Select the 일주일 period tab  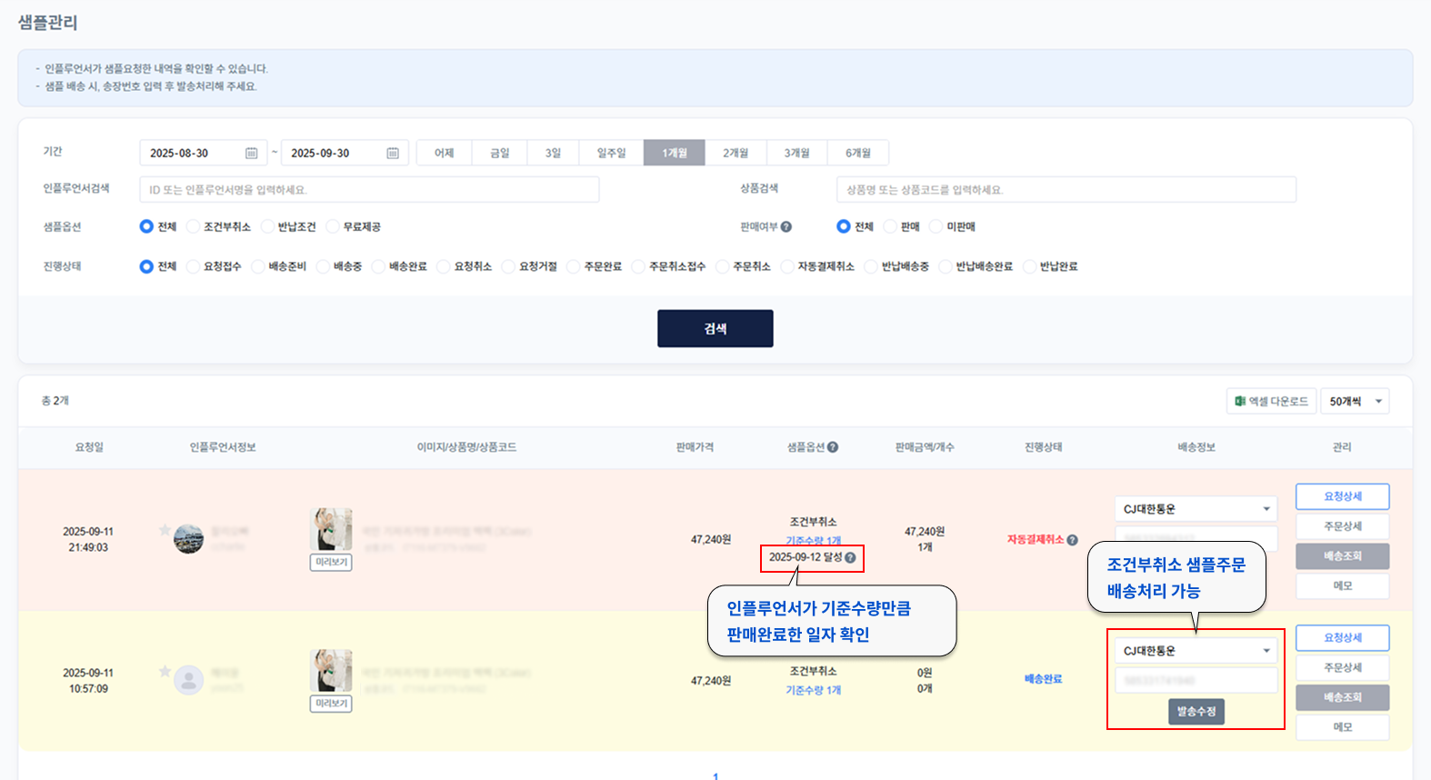pyautogui.click(x=611, y=154)
